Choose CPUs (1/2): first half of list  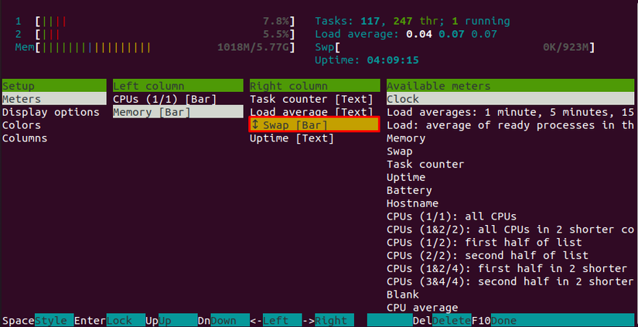tap(484, 243)
